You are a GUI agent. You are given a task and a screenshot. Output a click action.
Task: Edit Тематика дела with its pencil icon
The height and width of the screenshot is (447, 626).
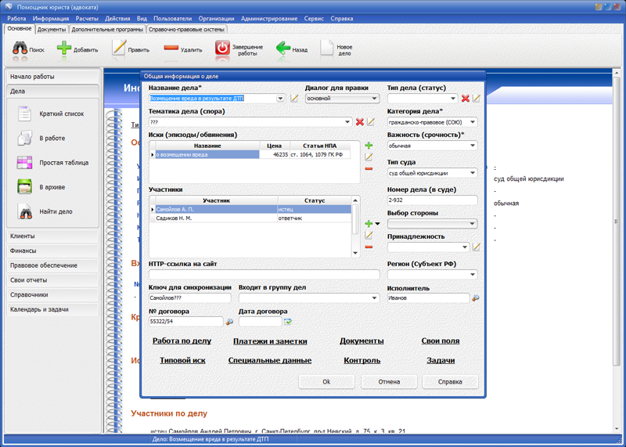tap(371, 122)
